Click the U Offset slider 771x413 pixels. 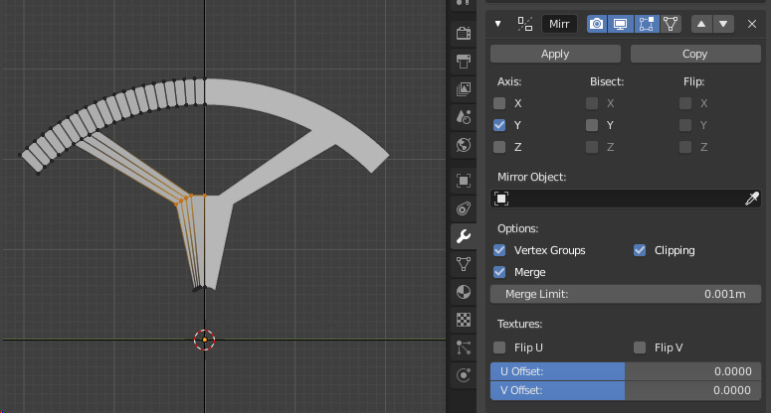(x=626, y=371)
